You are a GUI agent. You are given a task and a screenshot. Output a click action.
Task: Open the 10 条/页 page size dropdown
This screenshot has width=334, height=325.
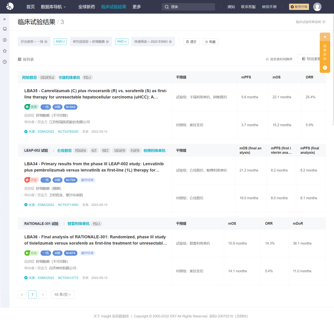click(x=62, y=295)
